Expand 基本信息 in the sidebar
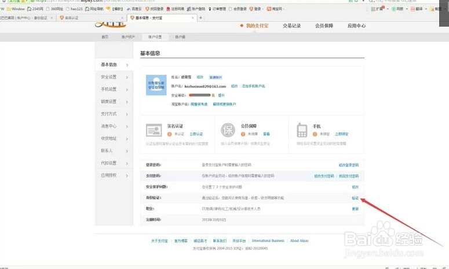The height and width of the screenshot is (269, 449). (114, 65)
